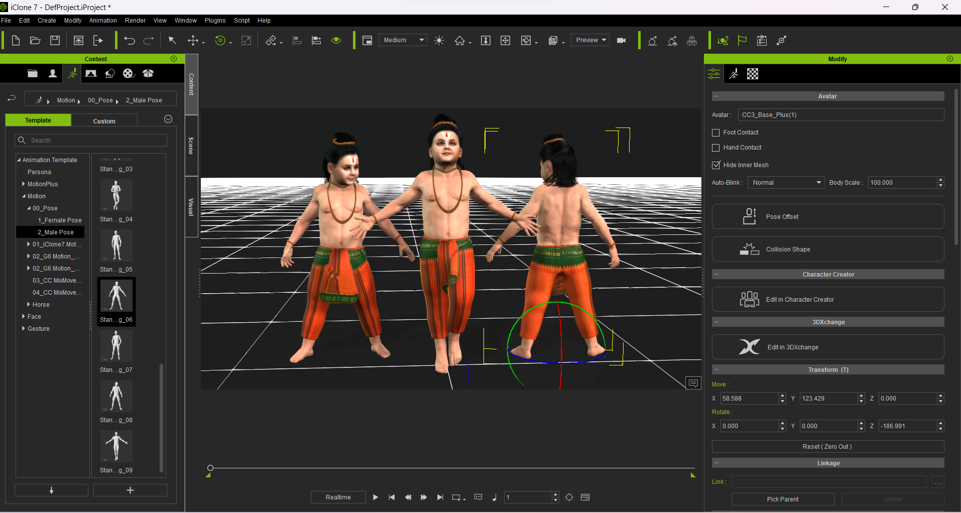Switch to the Custom tab
Viewport: 961px width, 513px height.
[x=104, y=121]
